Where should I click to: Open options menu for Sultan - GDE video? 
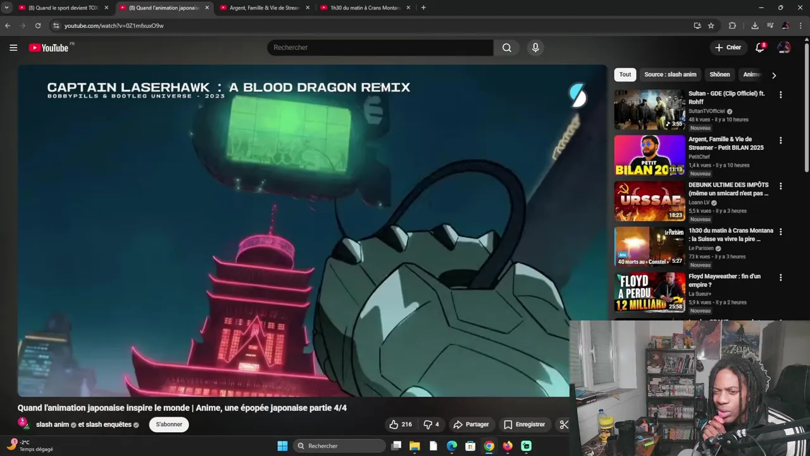pos(780,94)
